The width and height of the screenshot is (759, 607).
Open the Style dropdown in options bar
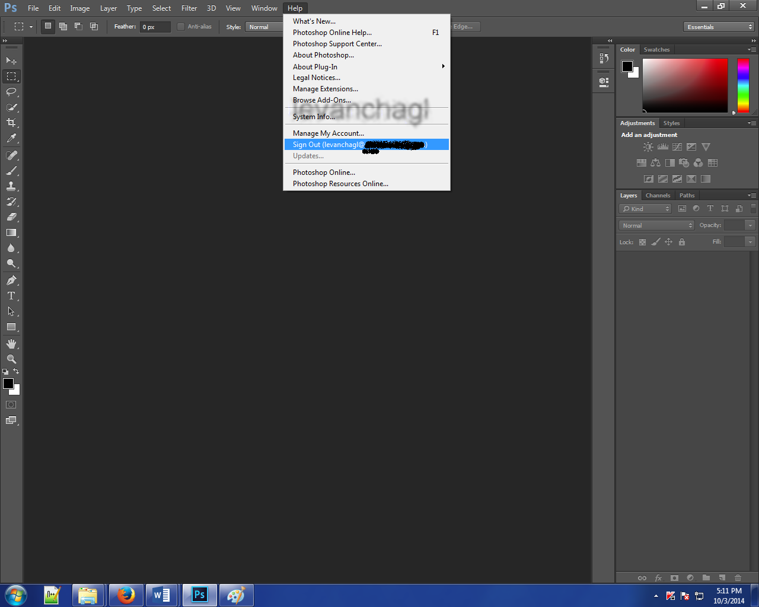pos(264,27)
